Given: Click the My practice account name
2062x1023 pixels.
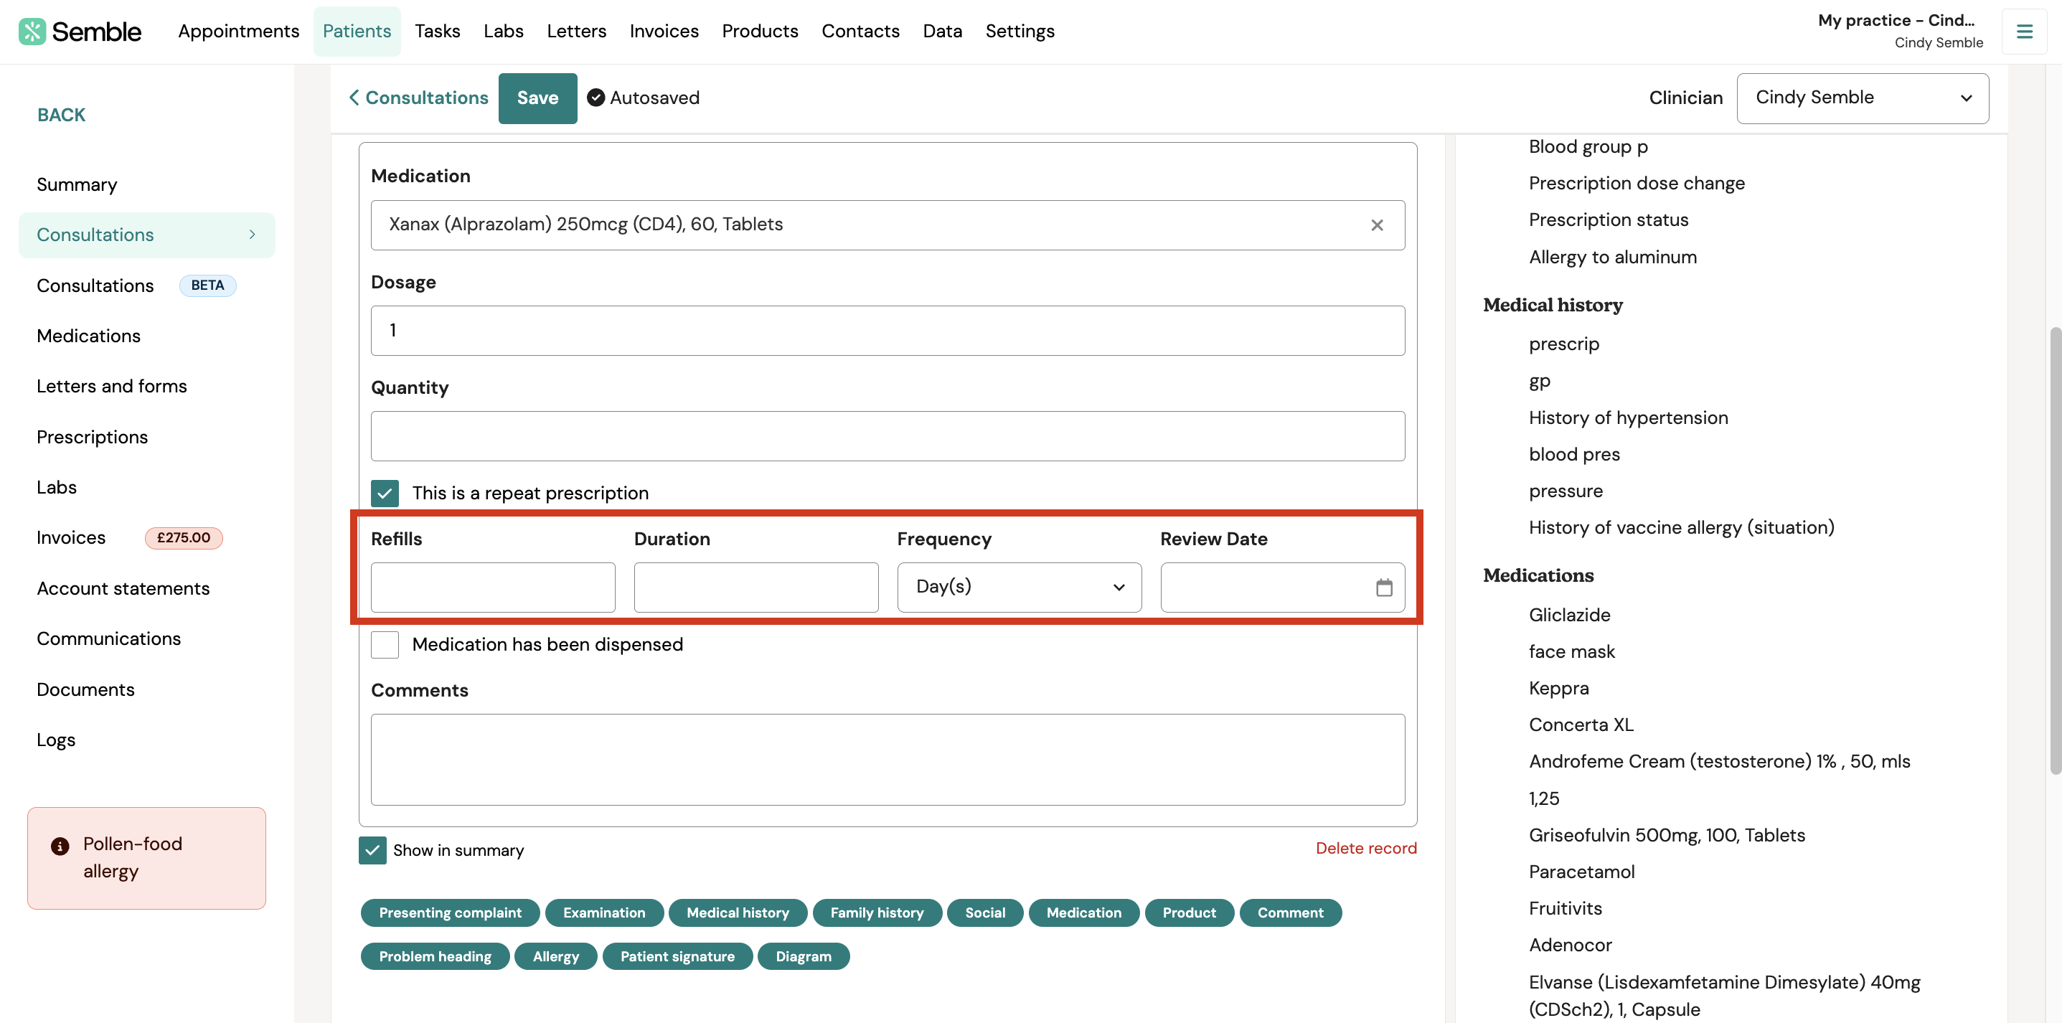Looking at the screenshot, I should [1896, 20].
